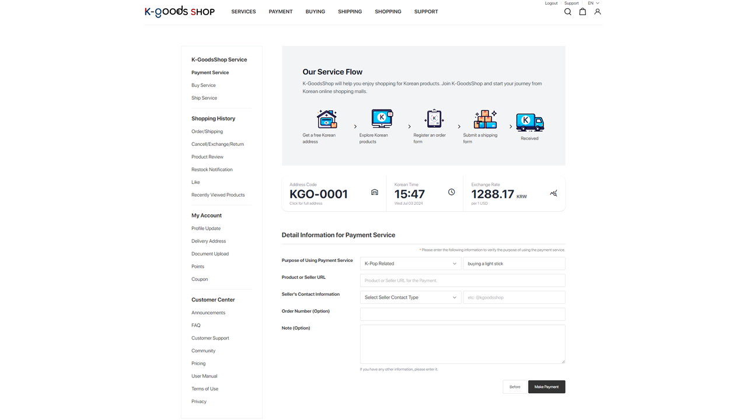This screenshot has width=747, height=420.
Task: Click the Logout link at top
Action: (551, 3)
